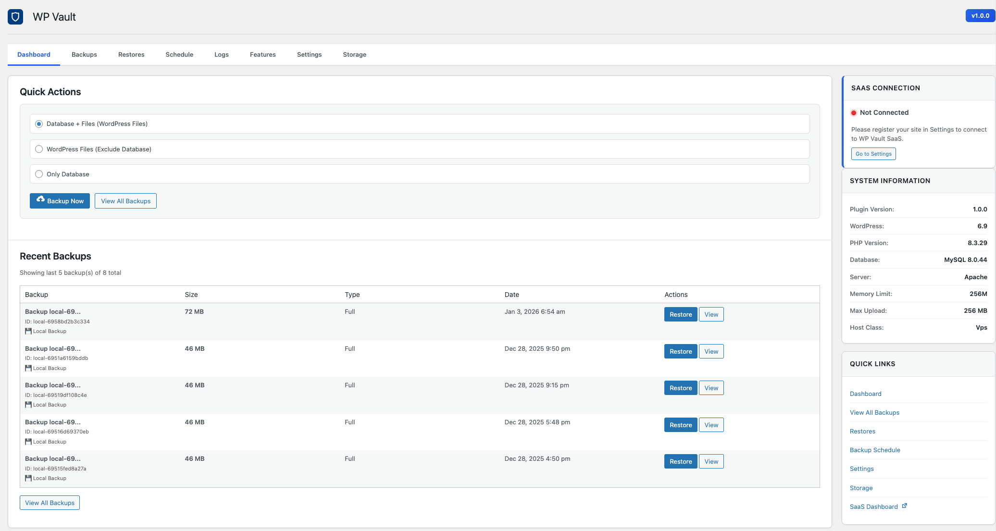Click the Backup column header
This screenshot has height=531, width=996.
click(37, 295)
